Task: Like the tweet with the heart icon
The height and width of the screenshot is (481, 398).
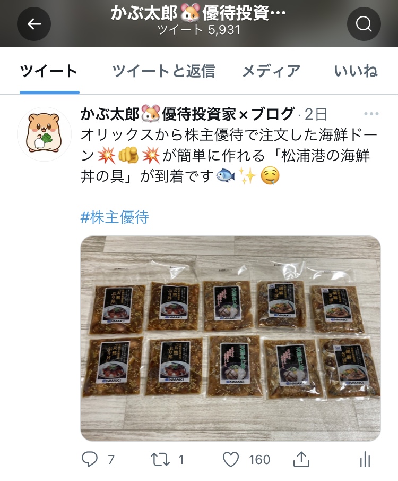Action: [x=230, y=460]
